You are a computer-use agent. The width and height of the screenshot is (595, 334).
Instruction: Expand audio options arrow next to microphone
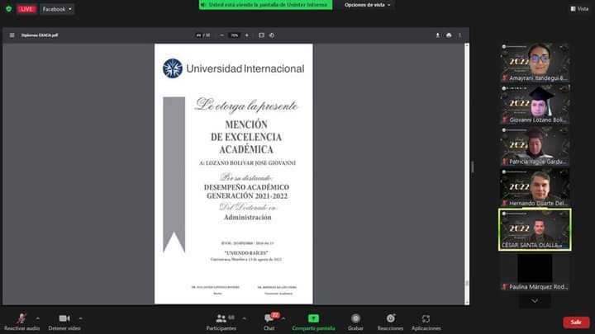pos(38,318)
